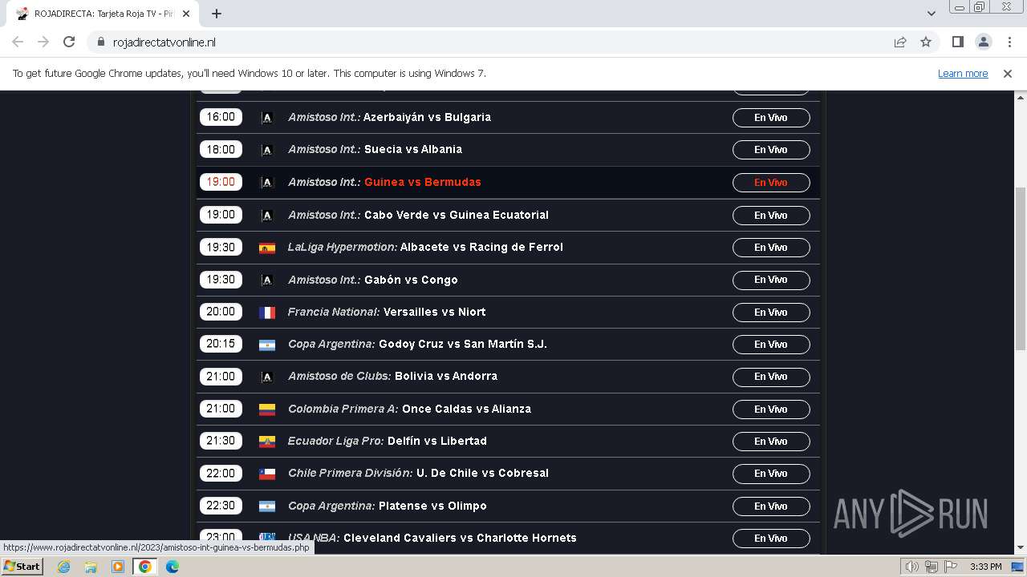Select the ROJADIRECTA Tarjeta Roja TV tab

point(104,14)
